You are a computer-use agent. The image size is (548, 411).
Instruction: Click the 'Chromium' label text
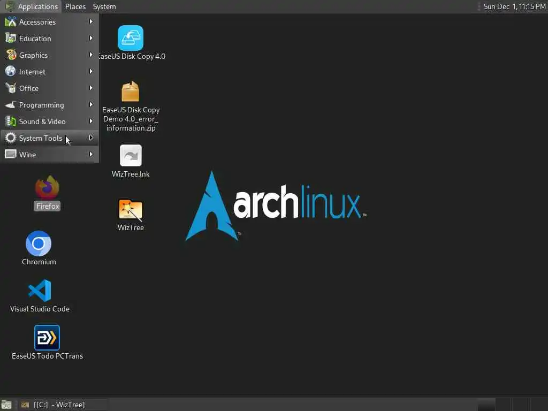[39, 262]
